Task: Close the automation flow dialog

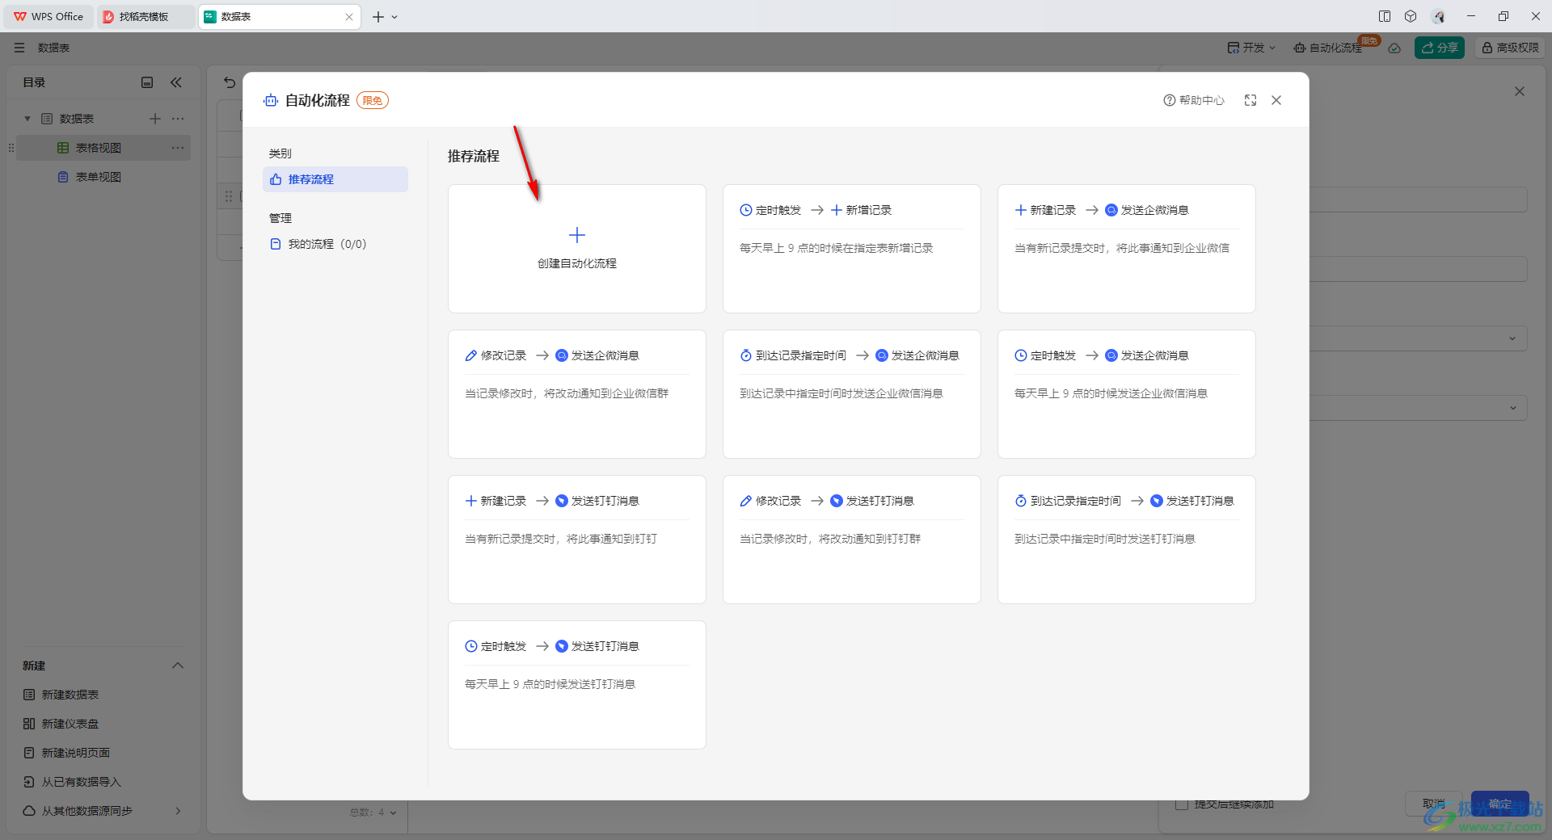Action: pos(1276,100)
